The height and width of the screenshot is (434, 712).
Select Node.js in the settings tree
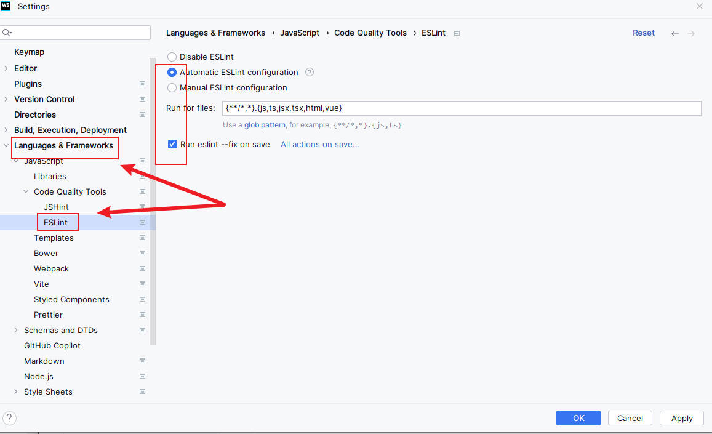pos(39,377)
